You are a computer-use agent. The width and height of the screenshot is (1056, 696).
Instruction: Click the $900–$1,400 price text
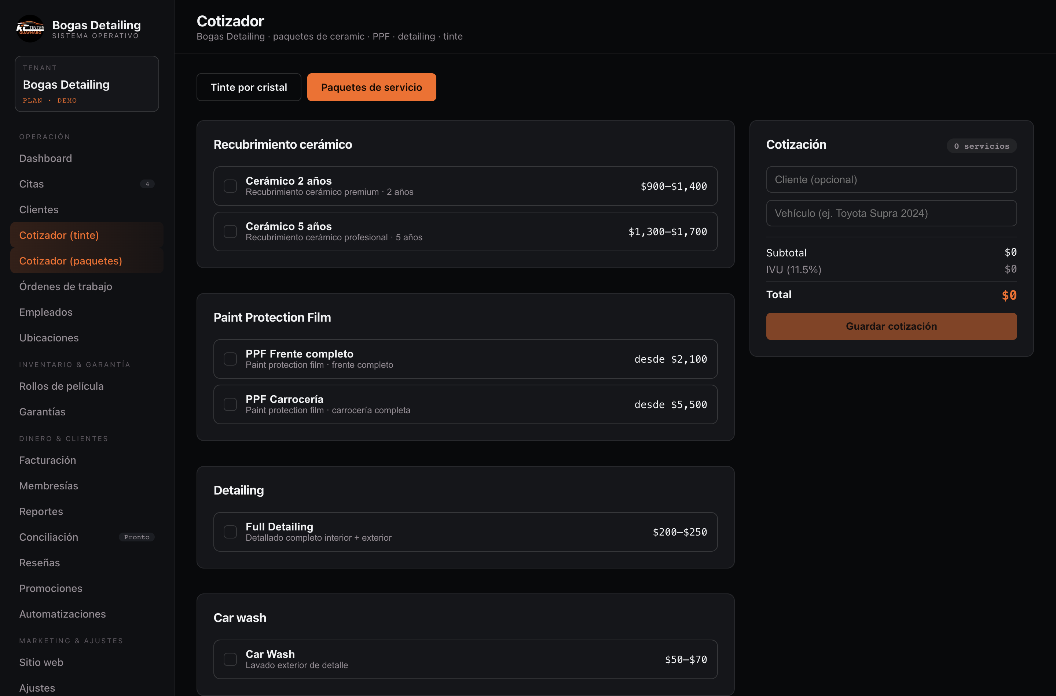pyautogui.click(x=674, y=186)
